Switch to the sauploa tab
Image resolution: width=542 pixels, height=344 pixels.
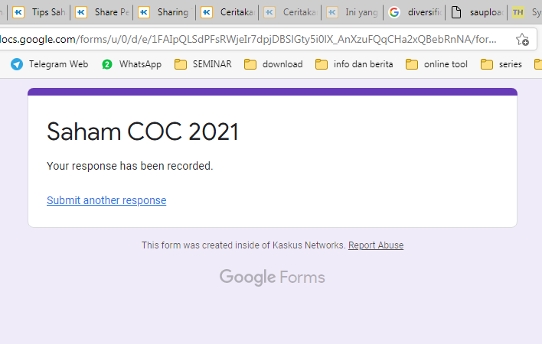[477, 12]
